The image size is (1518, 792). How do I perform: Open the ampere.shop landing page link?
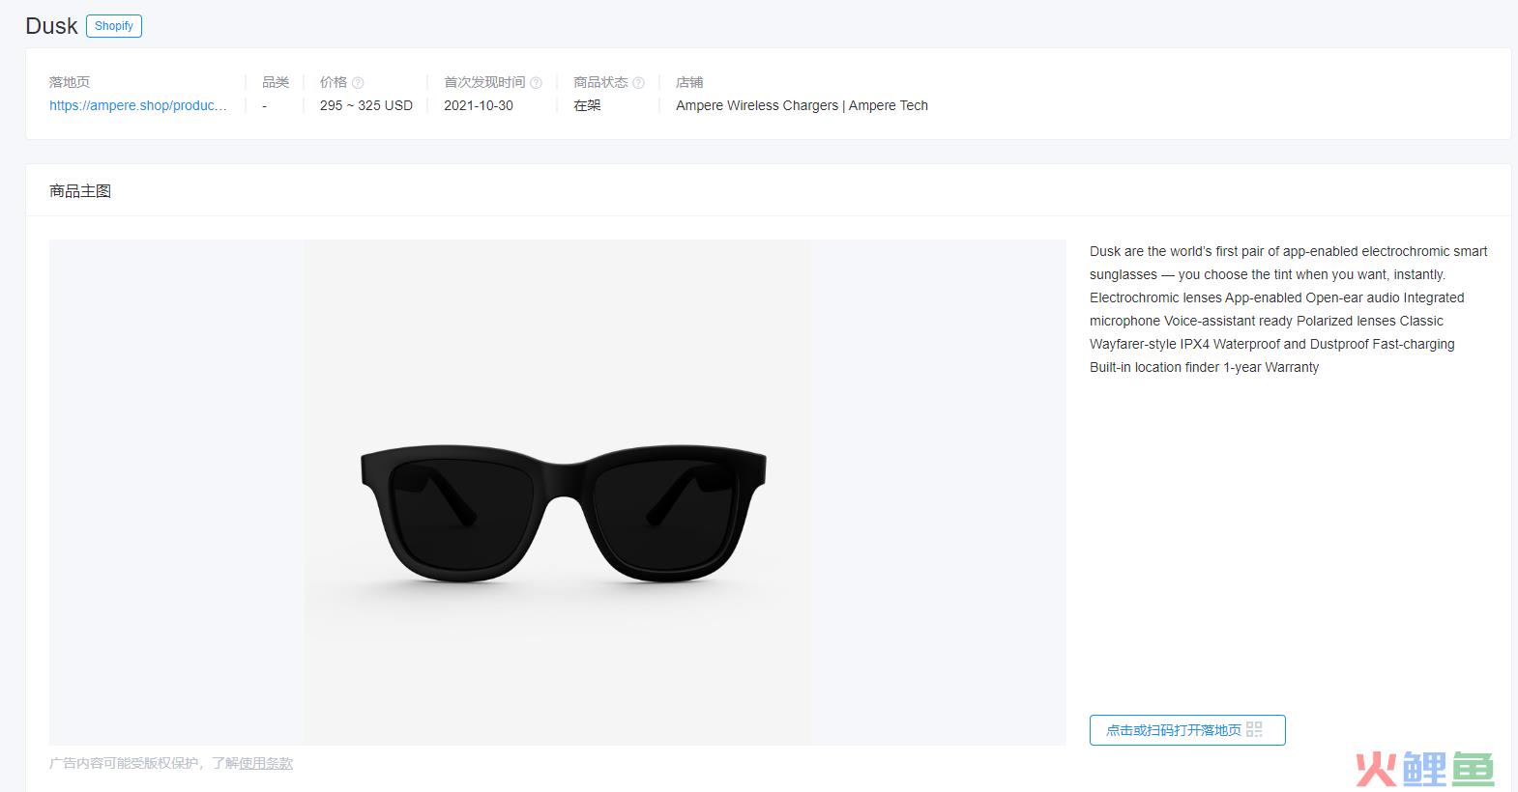point(138,105)
